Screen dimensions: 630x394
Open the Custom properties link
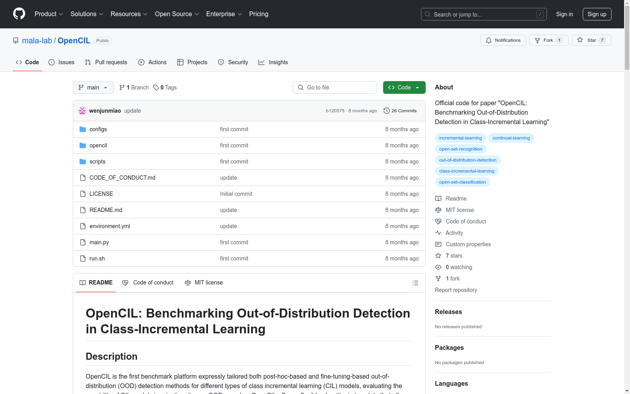click(463, 244)
